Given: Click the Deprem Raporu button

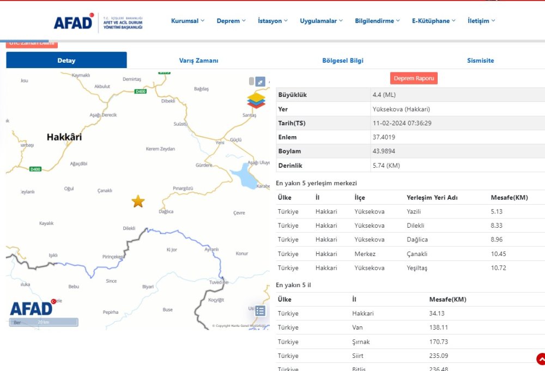Looking at the screenshot, I should coord(414,78).
